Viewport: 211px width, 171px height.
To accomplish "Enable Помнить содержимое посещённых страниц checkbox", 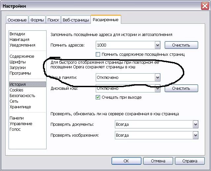I will pos(98,54).
